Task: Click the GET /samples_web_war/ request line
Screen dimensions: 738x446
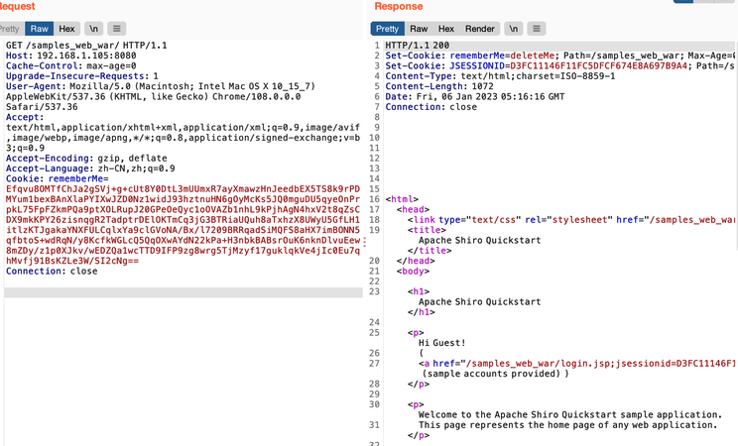Action: tap(86, 46)
